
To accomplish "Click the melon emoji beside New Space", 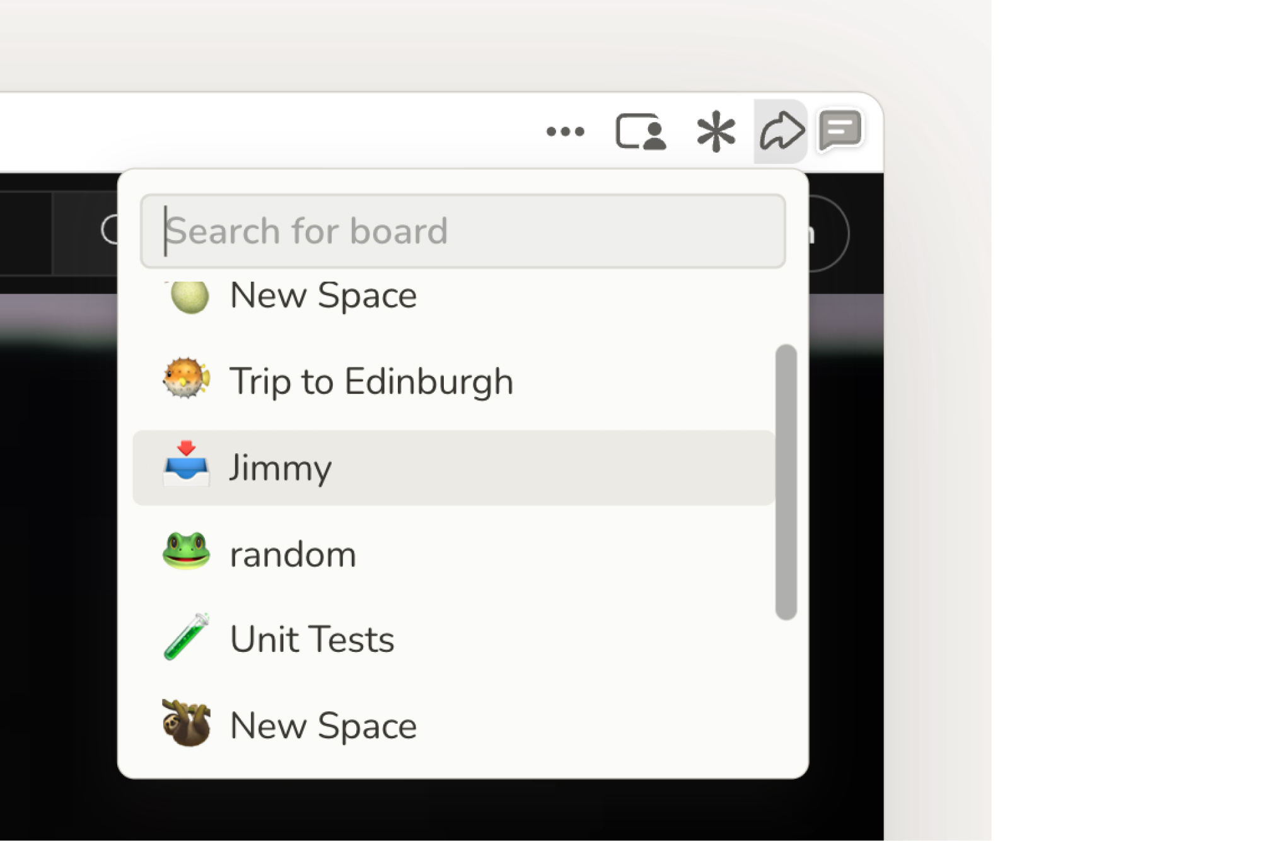I will pos(189,296).
